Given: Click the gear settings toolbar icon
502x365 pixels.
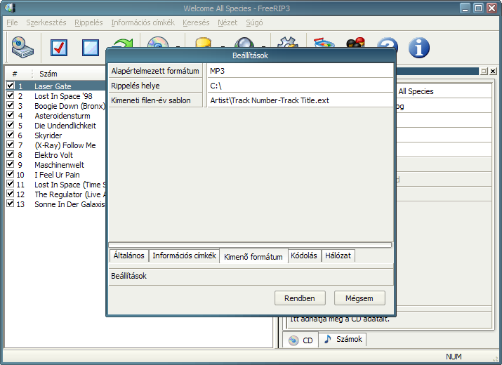Looking at the screenshot, I should coord(287,42).
